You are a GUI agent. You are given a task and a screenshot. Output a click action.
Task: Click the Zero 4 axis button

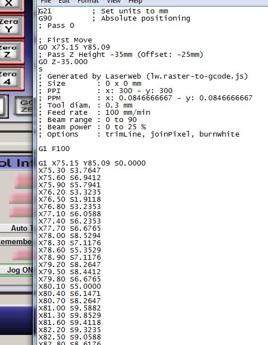(11, 79)
